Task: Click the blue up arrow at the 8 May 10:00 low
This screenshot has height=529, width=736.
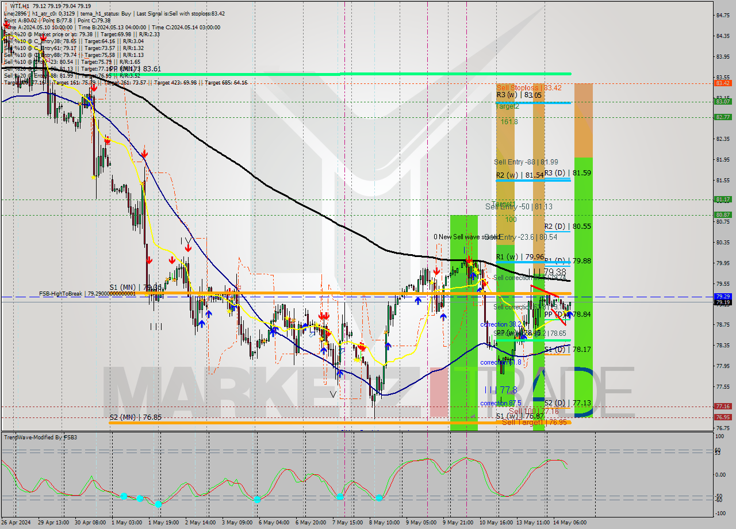Action: click(388, 346)
